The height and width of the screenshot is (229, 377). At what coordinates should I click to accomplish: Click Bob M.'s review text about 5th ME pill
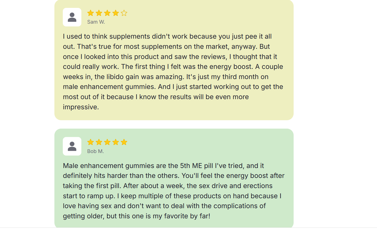click(174, 191)
